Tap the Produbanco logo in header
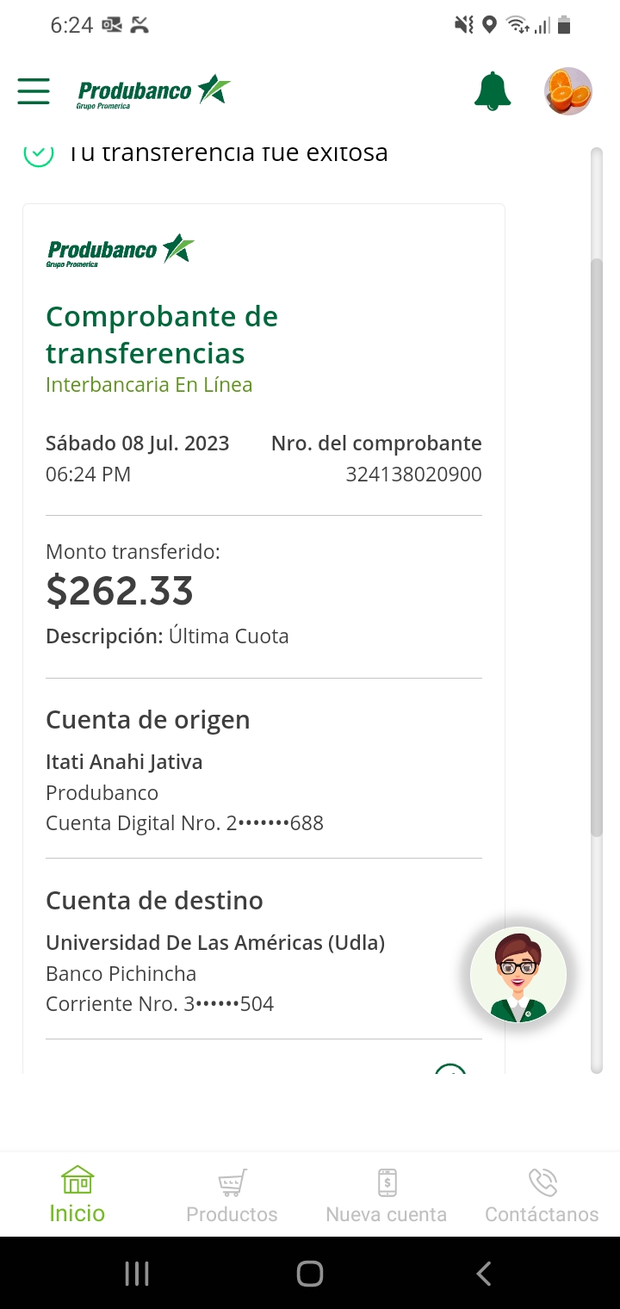The width and height of the screenshot is (620, 1309). [153, 91]
